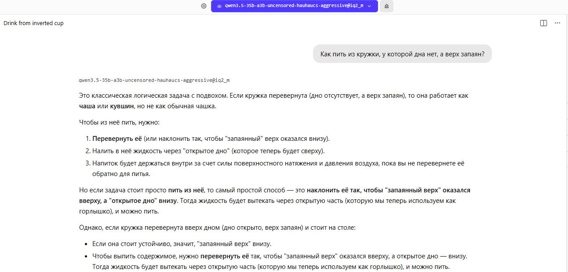This screenshot has width=568, height=272.
Task: Click the chat title "Drink from inverted cup"
Action: point(33,23)
